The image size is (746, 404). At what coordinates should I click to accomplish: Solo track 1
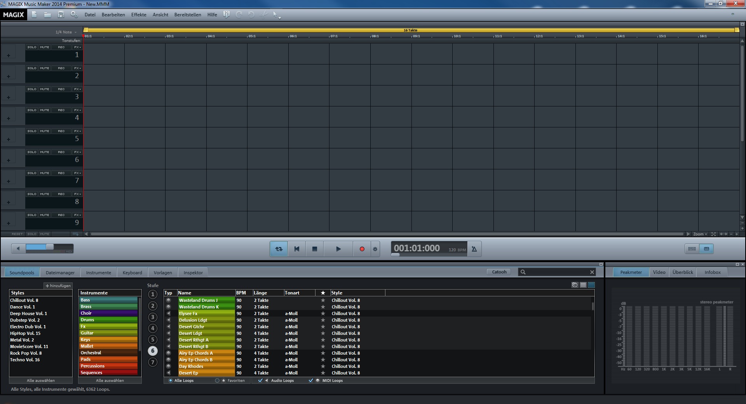pyautogui.click(x=32, y=47)
